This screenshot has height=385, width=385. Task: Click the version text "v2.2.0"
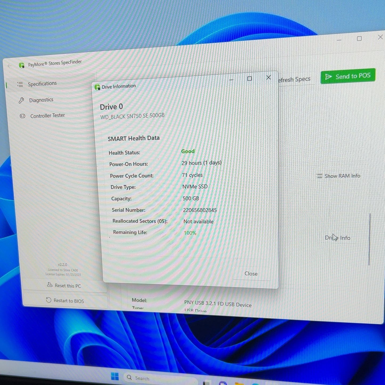[x=63, y=265]
